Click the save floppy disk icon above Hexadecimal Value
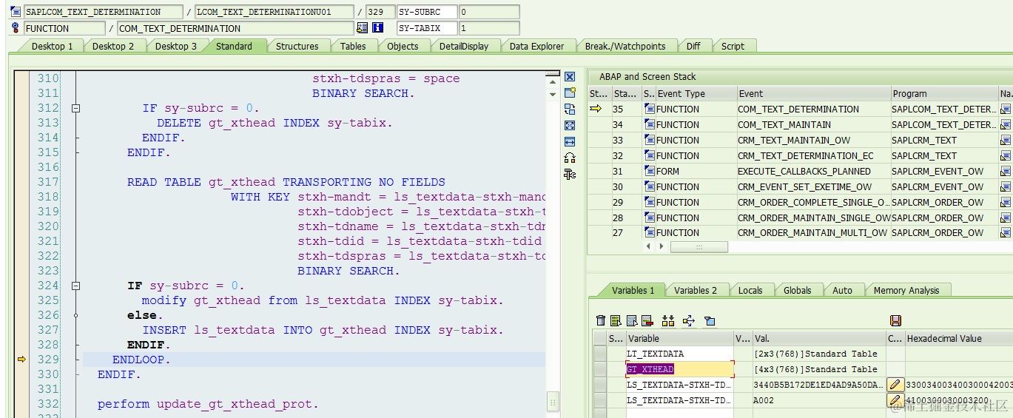Image resolution: width=1013 pixels, height=418 pixels. [895, 320]
